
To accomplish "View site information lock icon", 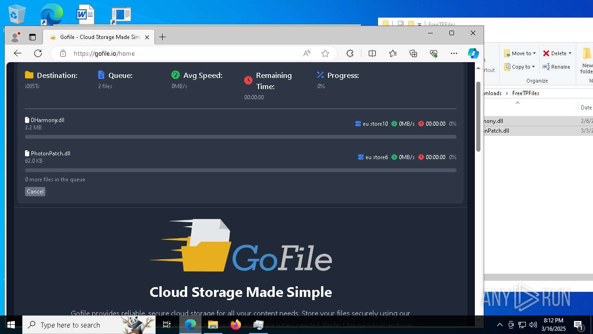I will pyautogui.click(x=63, y=53).
